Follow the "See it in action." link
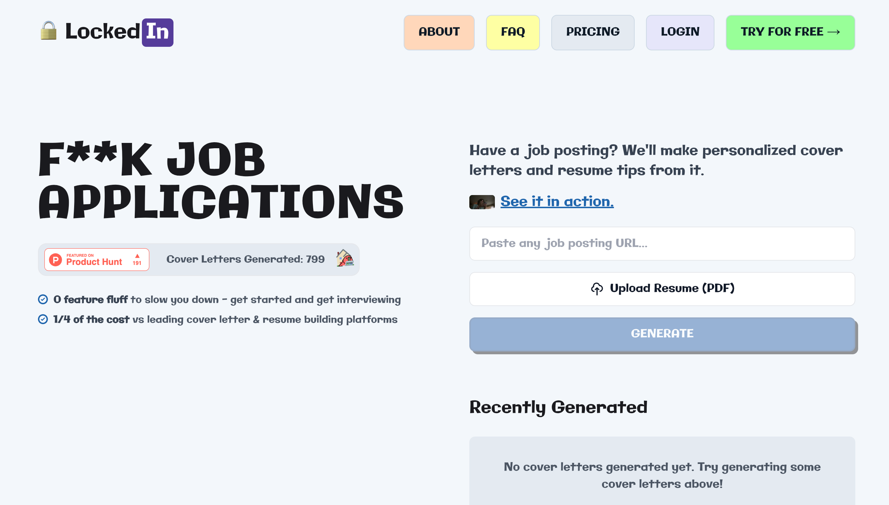Screen dimensions: 889x505 [557, 202]
